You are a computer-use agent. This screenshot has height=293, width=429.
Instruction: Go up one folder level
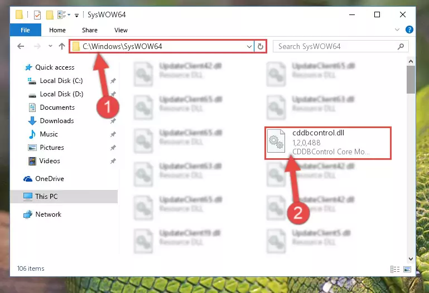(x=62, y=46)
